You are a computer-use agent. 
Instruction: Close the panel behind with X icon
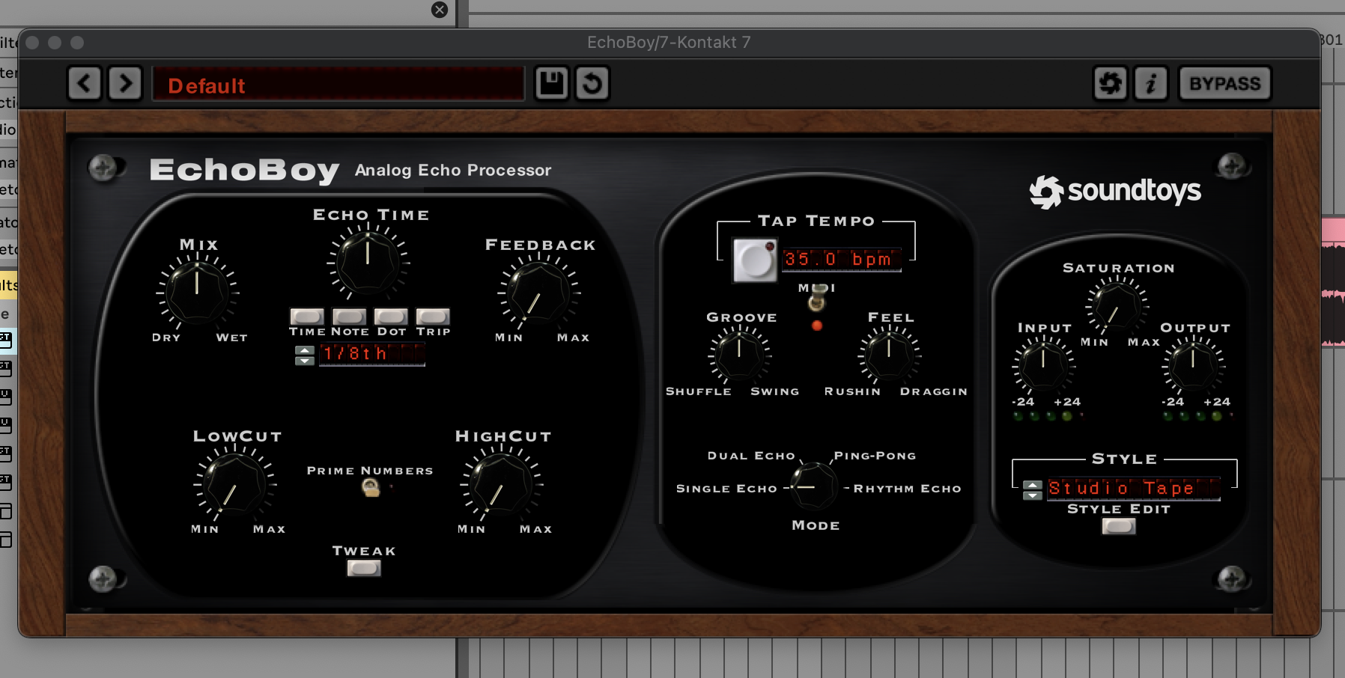440,10
